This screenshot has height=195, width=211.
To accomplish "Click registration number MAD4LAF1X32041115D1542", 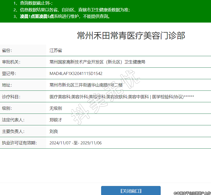I will pos(76,73).
